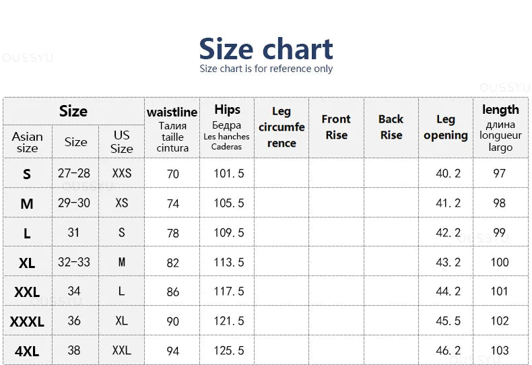This screenshot has height=365, width=532.
Task: Click the 'US Size' subheader cell
Action: pyautogui.click(x=122, y=142)
